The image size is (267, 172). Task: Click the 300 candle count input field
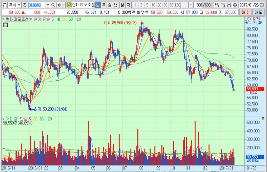pos(199,5)
